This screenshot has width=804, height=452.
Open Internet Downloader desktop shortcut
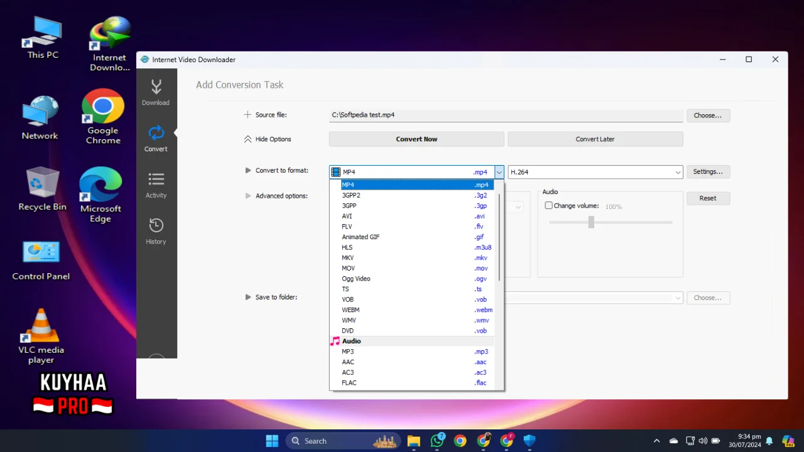point(110,44)
